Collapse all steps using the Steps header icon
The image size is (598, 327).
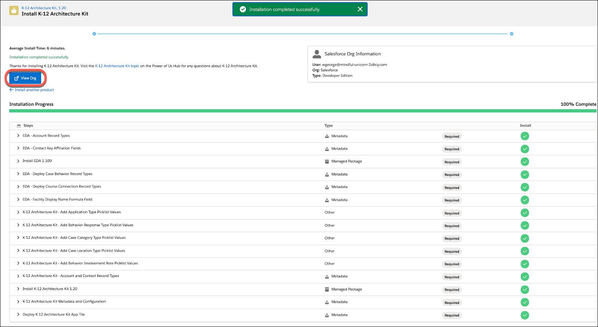coord(19,126)
